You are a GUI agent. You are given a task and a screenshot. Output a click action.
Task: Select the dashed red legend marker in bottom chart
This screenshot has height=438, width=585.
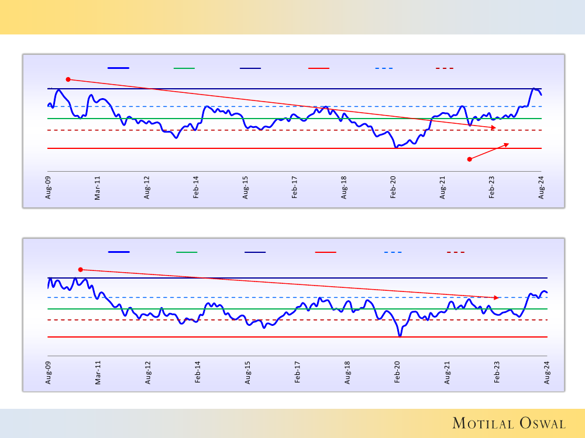pos(455,252)
